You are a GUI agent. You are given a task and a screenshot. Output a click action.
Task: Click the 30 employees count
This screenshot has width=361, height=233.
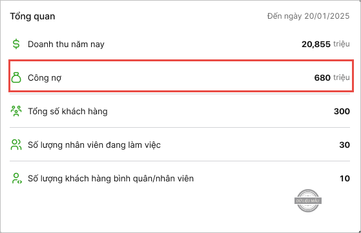point(345,145)
